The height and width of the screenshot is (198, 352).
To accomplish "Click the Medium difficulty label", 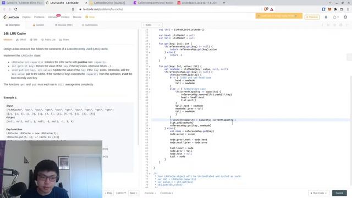I will coord(8,40).
